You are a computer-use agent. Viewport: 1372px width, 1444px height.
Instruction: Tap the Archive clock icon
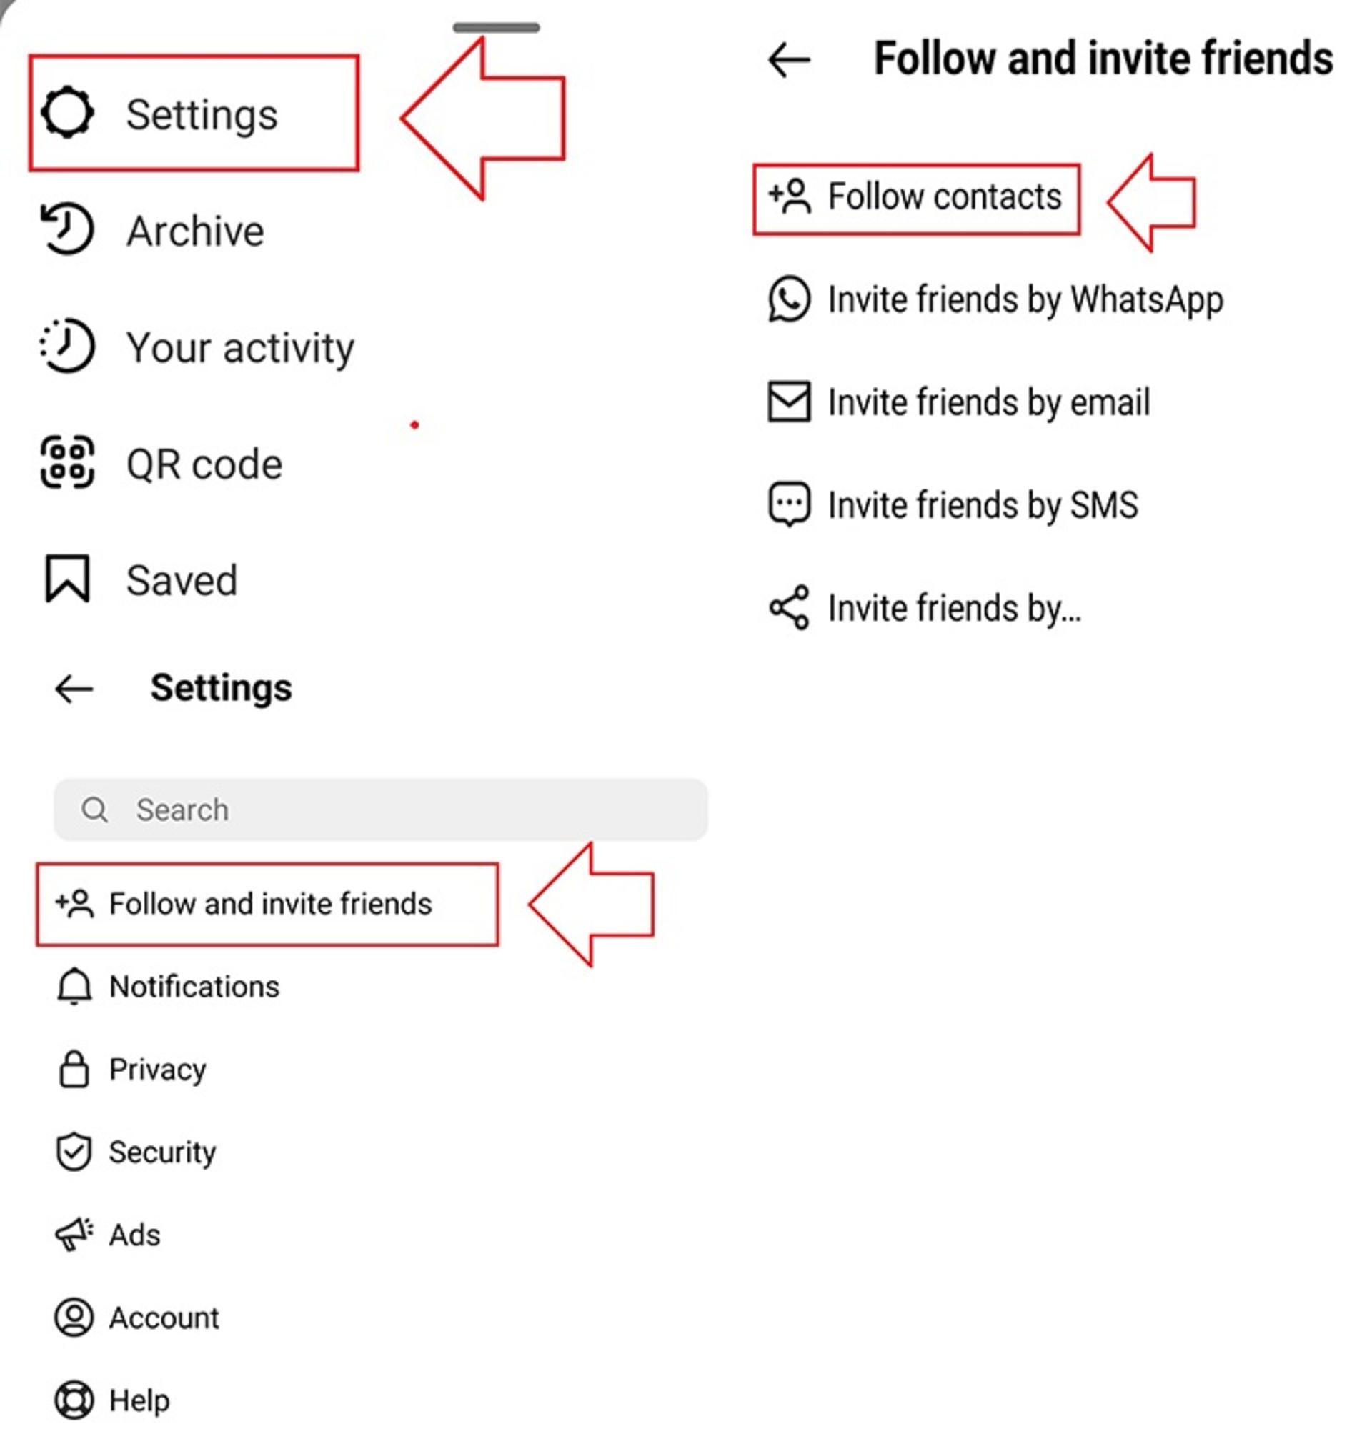[x=67, y=229]
